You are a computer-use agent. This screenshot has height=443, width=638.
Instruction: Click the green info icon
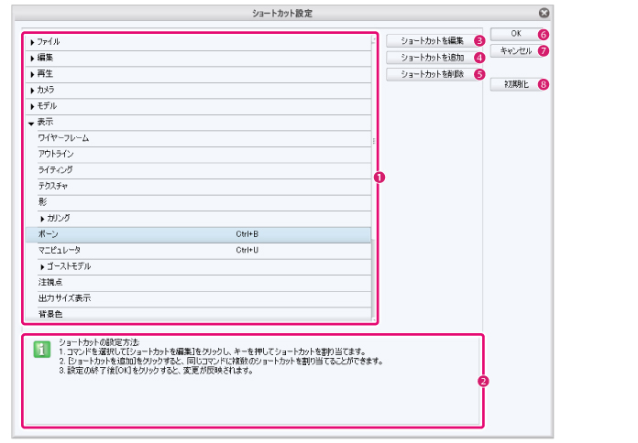coord(42,350)
